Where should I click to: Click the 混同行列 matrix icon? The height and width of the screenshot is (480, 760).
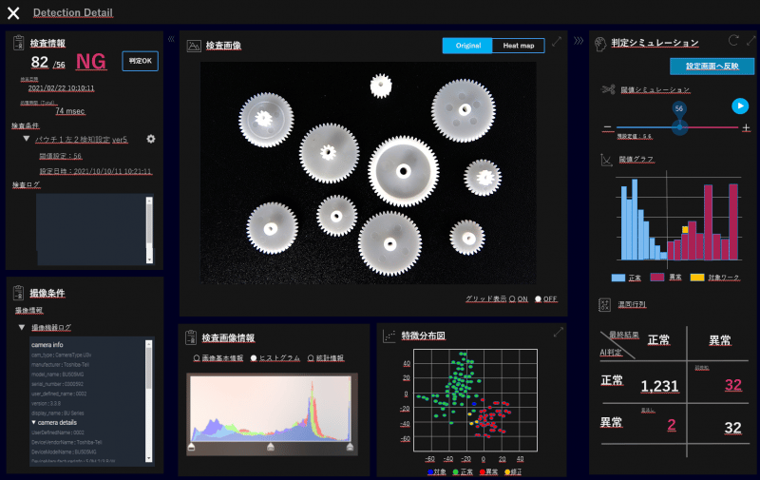coord(604,304)
